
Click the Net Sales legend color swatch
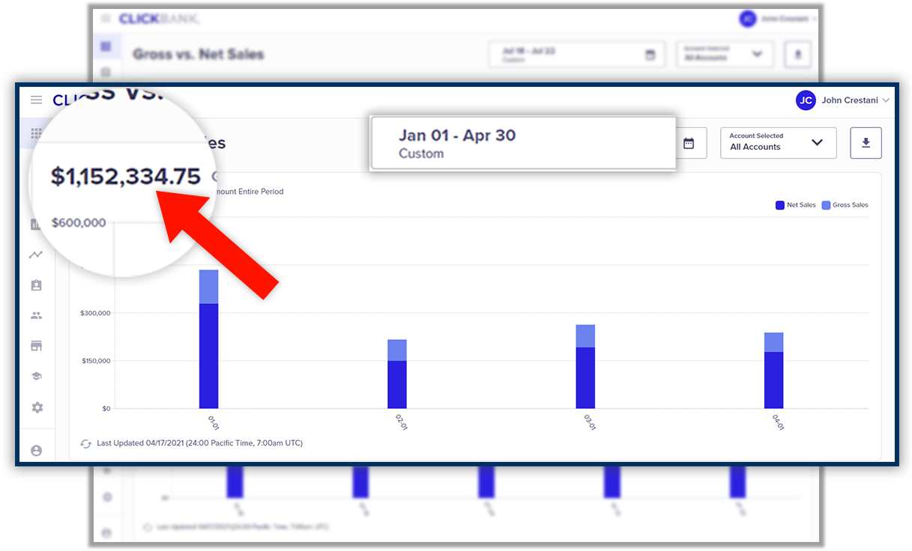779,205
